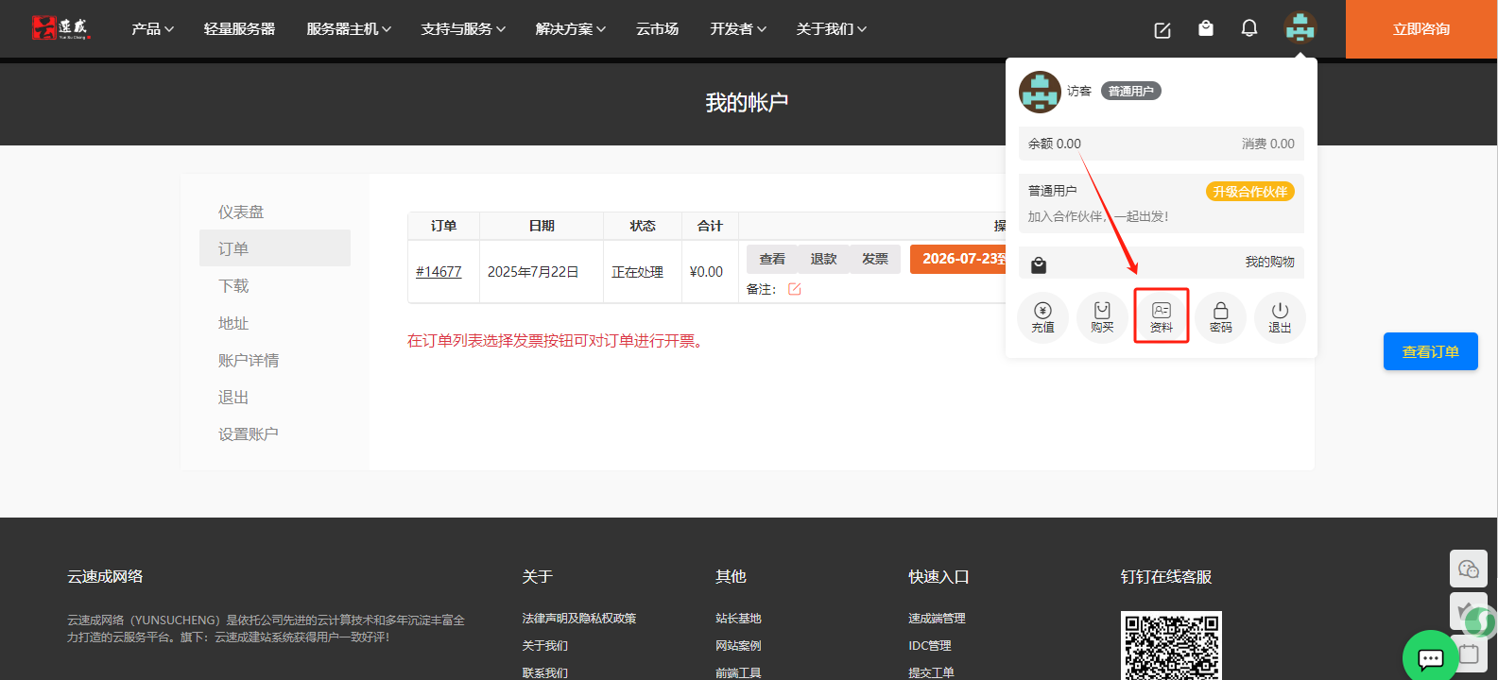This screenshot has height=680, width=1498.
Task: Open the 资料 profile icon
Action: point(1161,316)
